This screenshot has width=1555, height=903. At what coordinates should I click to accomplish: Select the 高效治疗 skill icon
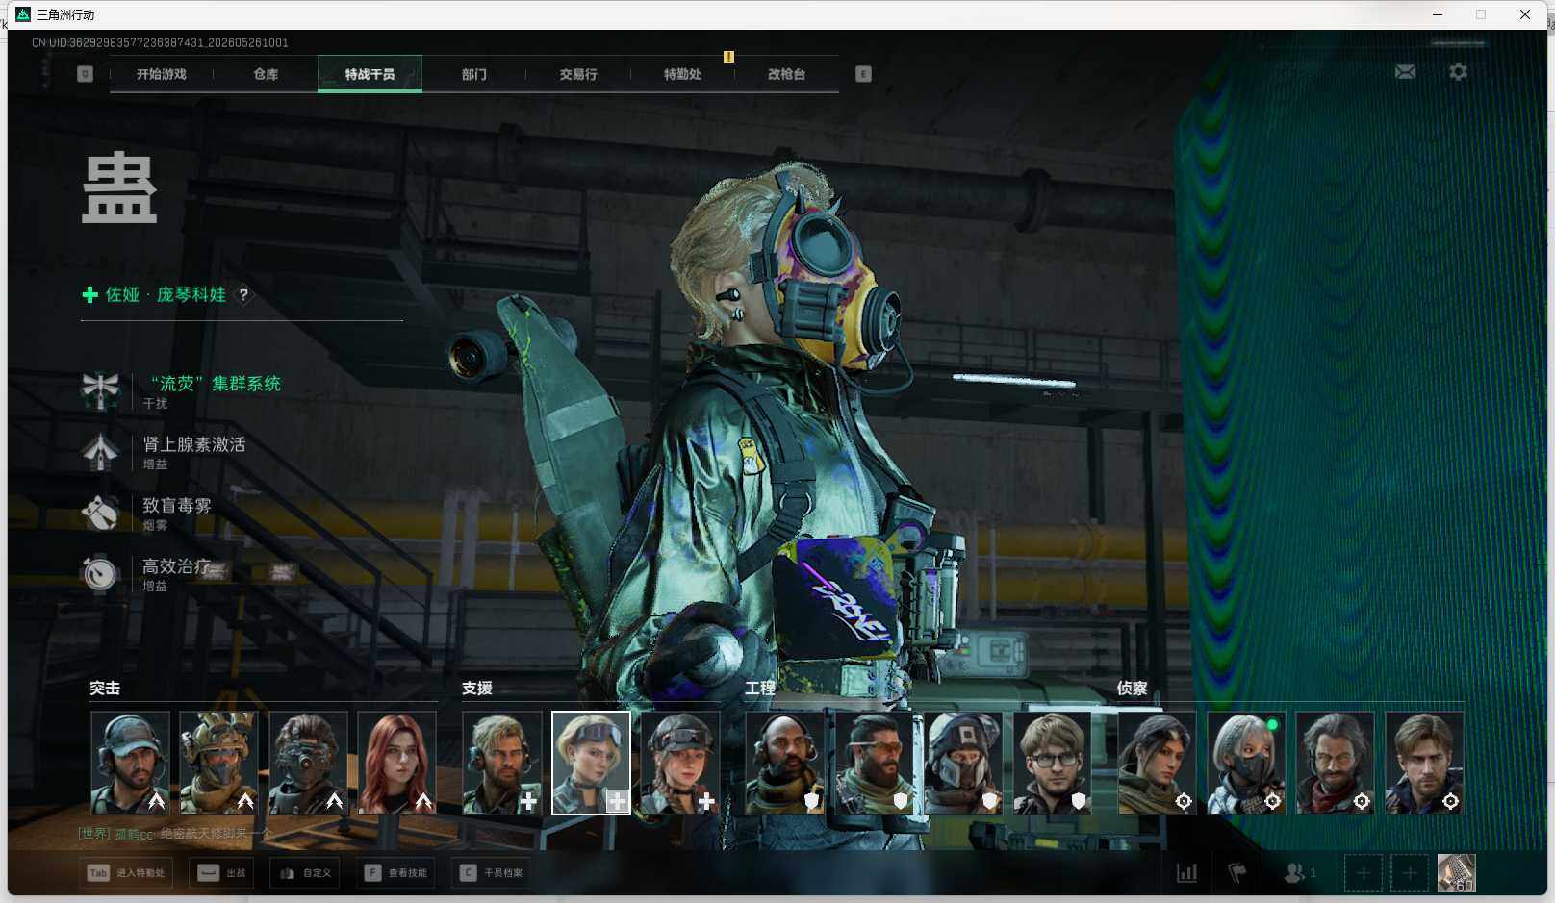tap(100, 573)
